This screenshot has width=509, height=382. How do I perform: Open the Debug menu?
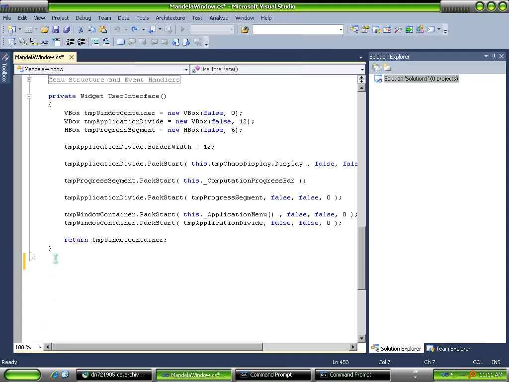point(84,18)
